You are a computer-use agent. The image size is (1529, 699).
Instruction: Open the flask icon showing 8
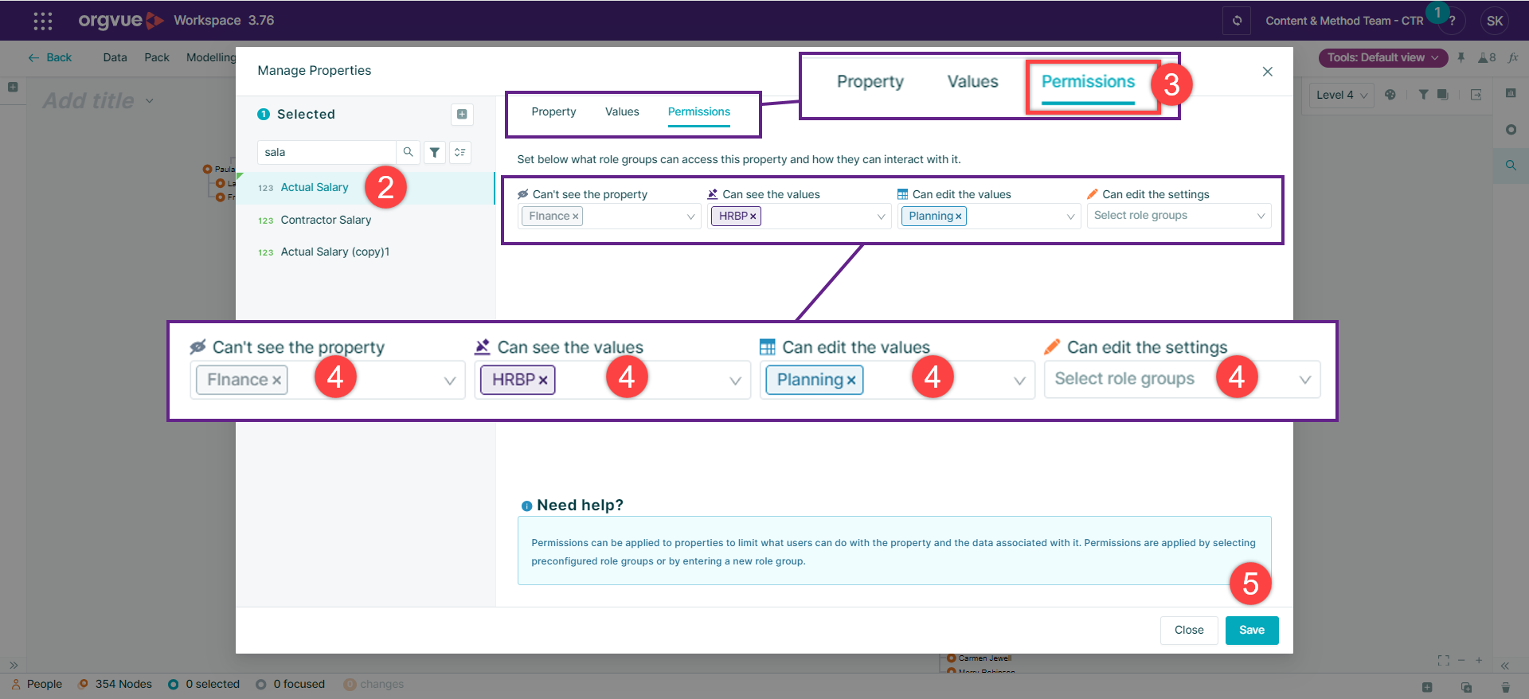[x=1486, y=57]
